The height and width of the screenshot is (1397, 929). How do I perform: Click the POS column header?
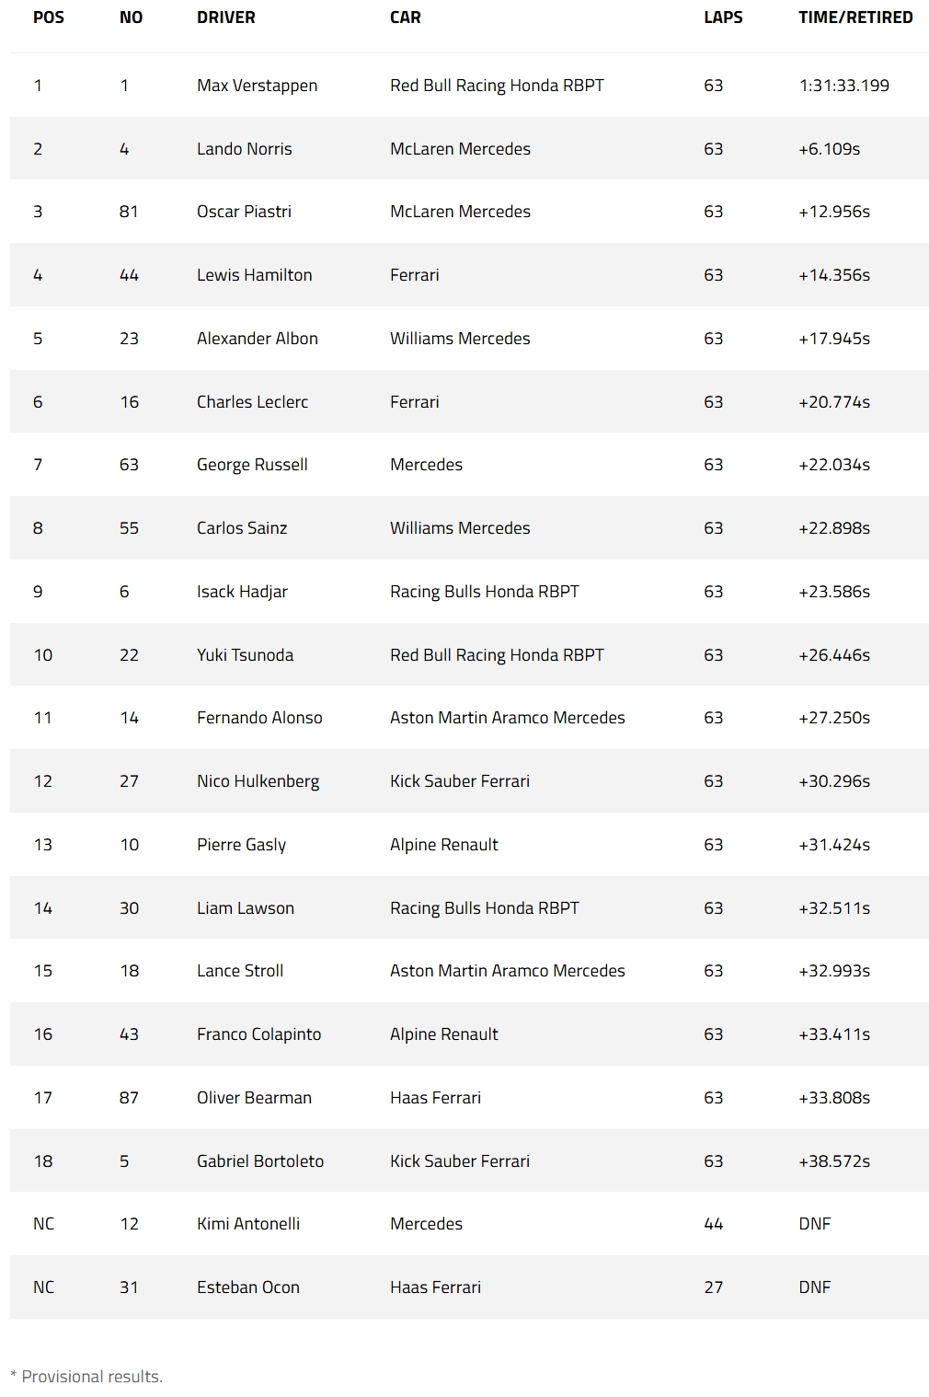coord(49,17)
